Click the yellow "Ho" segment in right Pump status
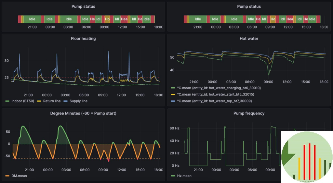Viewport: 333px width, 183px height. pos(273,19)
